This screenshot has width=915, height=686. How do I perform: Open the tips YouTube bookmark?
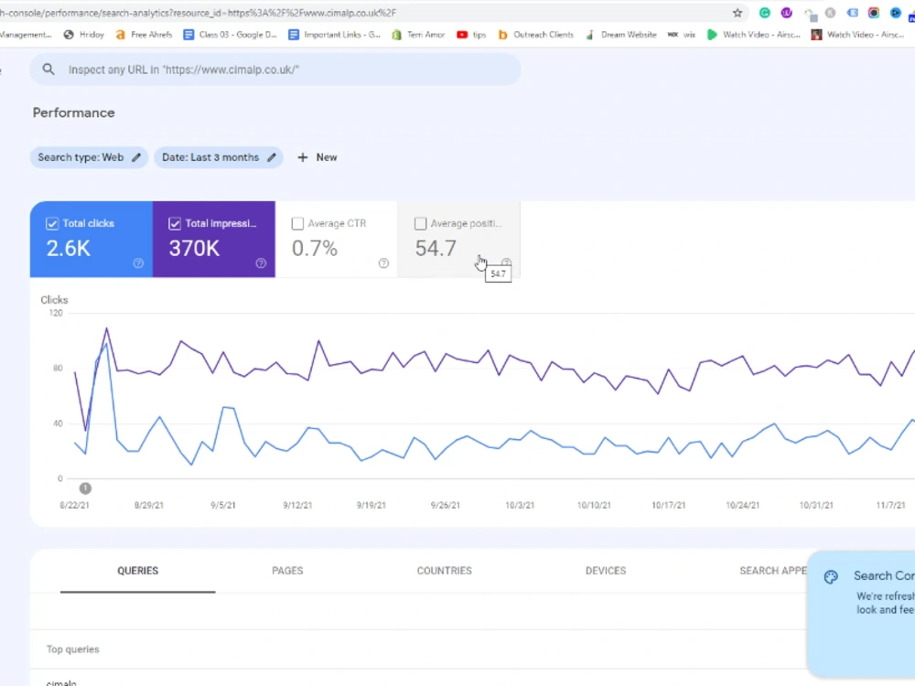[471, 35]
